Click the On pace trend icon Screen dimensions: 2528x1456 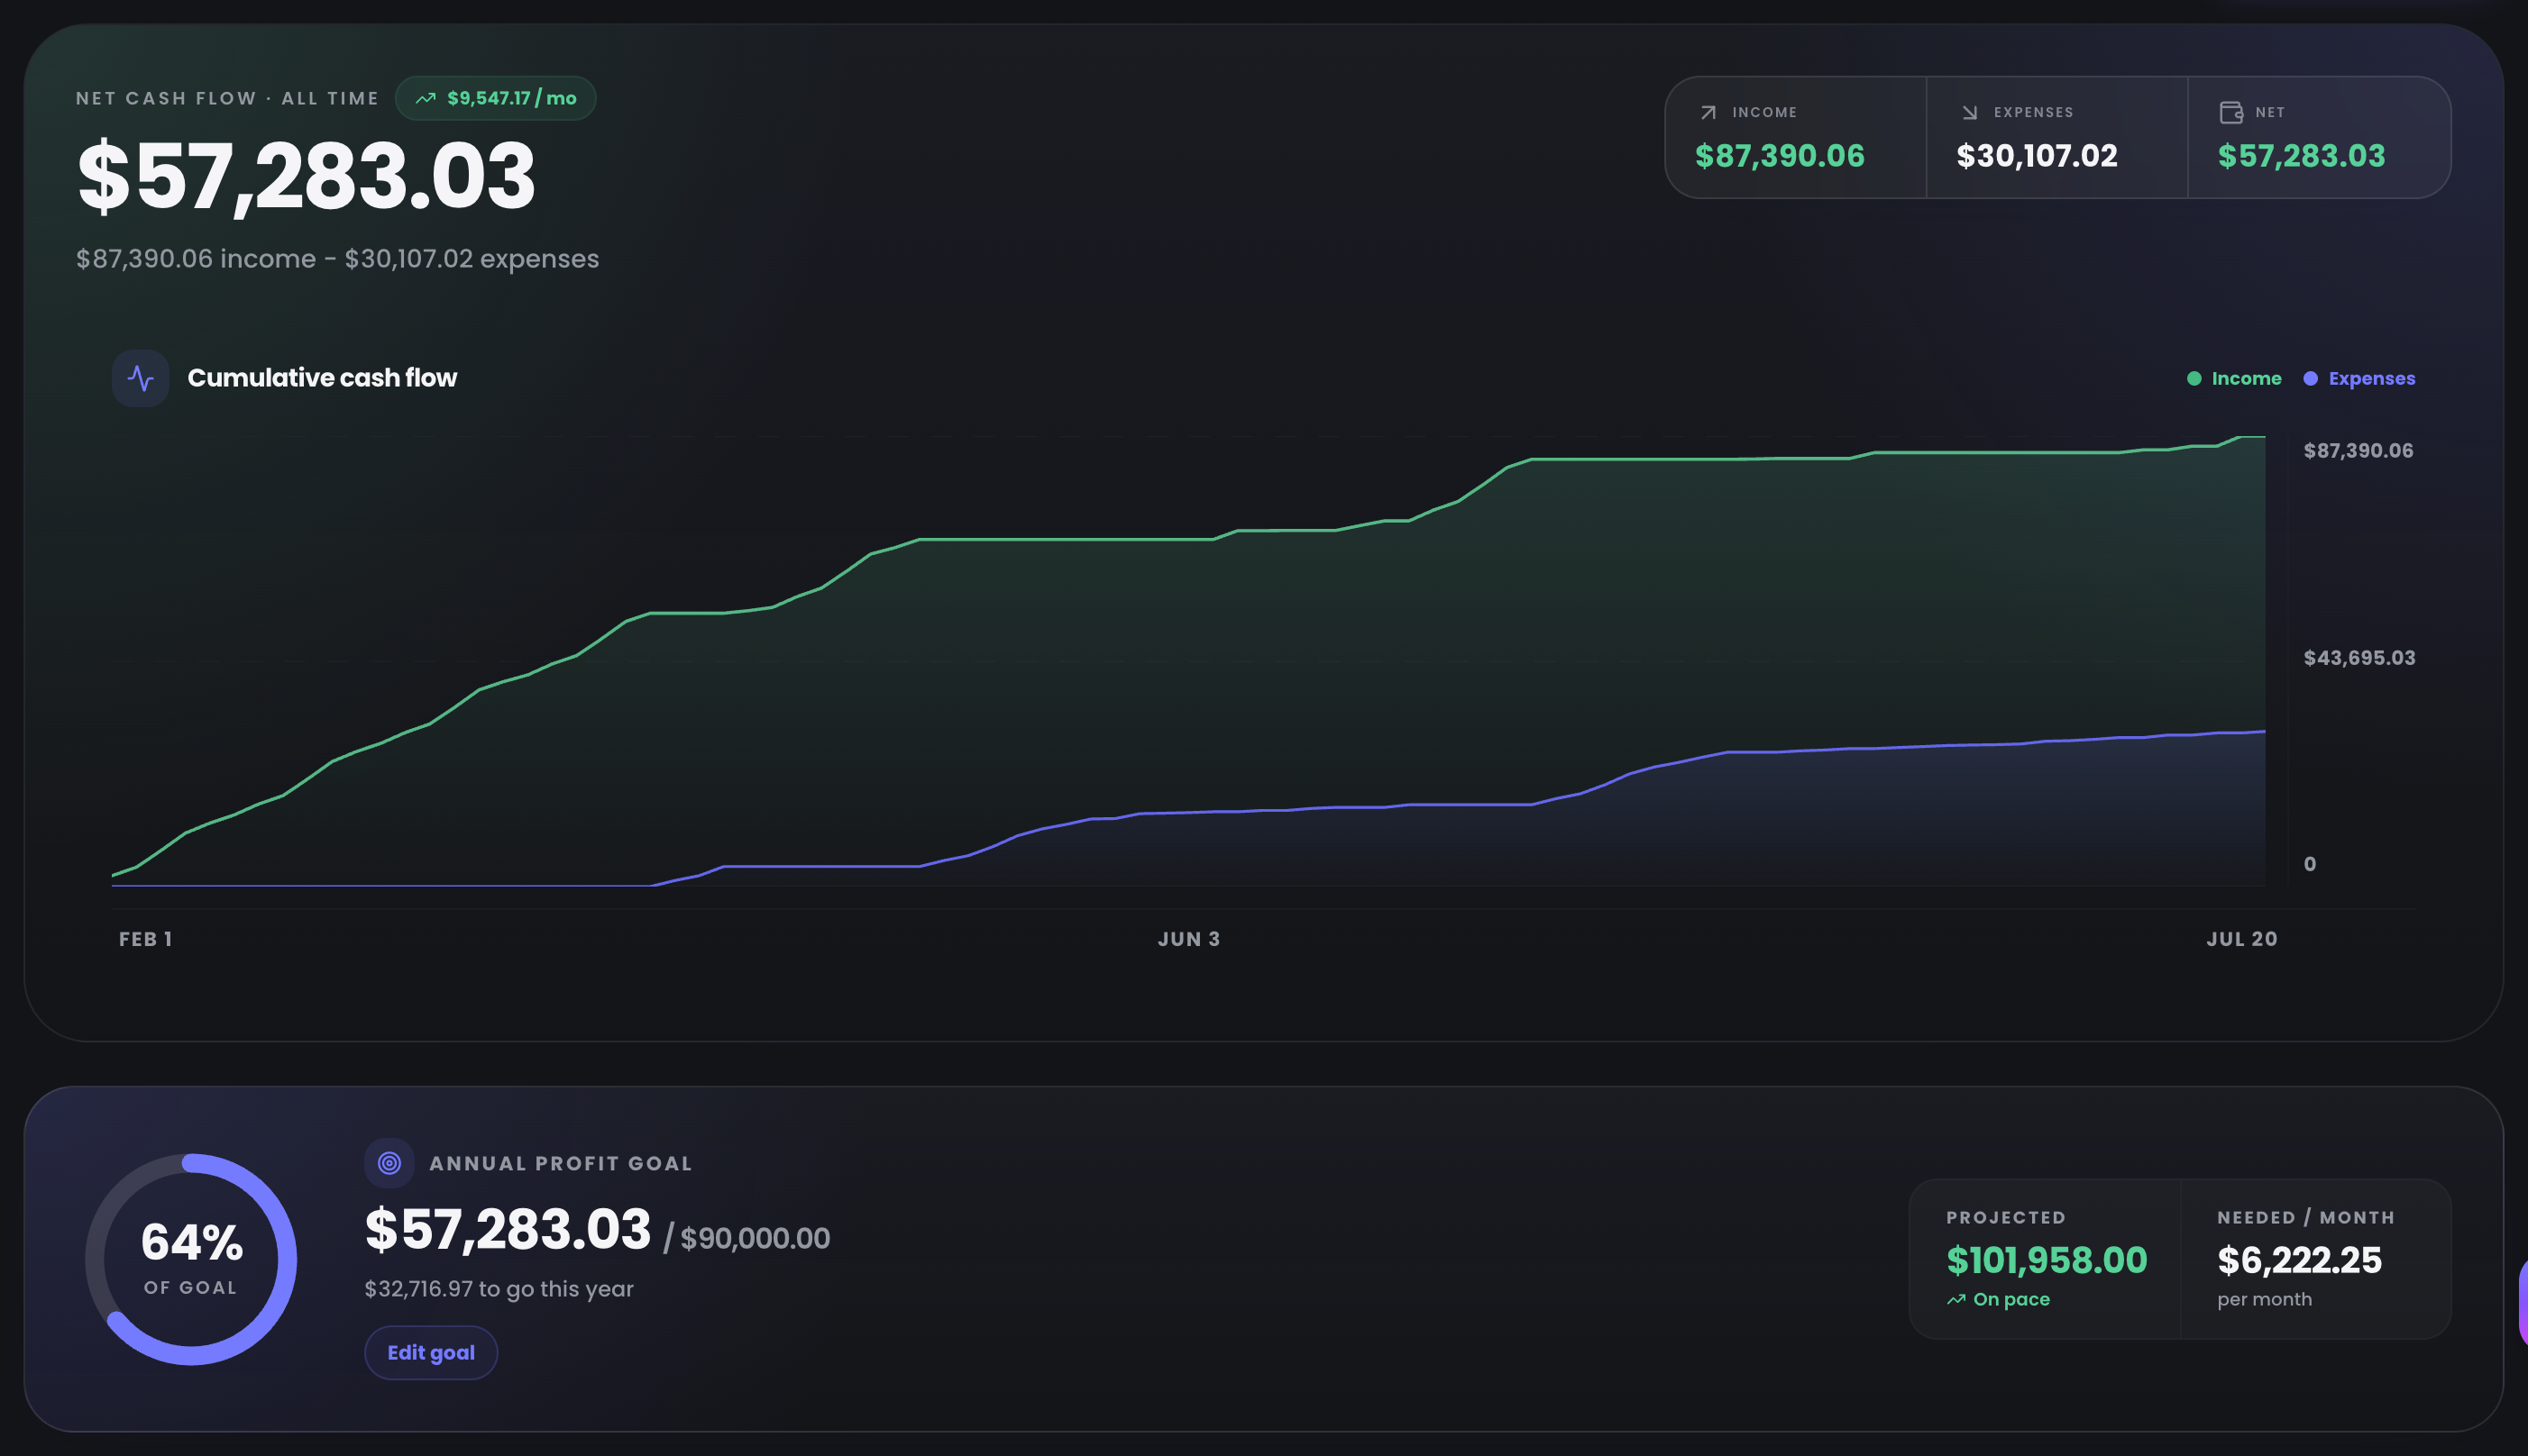point(1956,1300)
